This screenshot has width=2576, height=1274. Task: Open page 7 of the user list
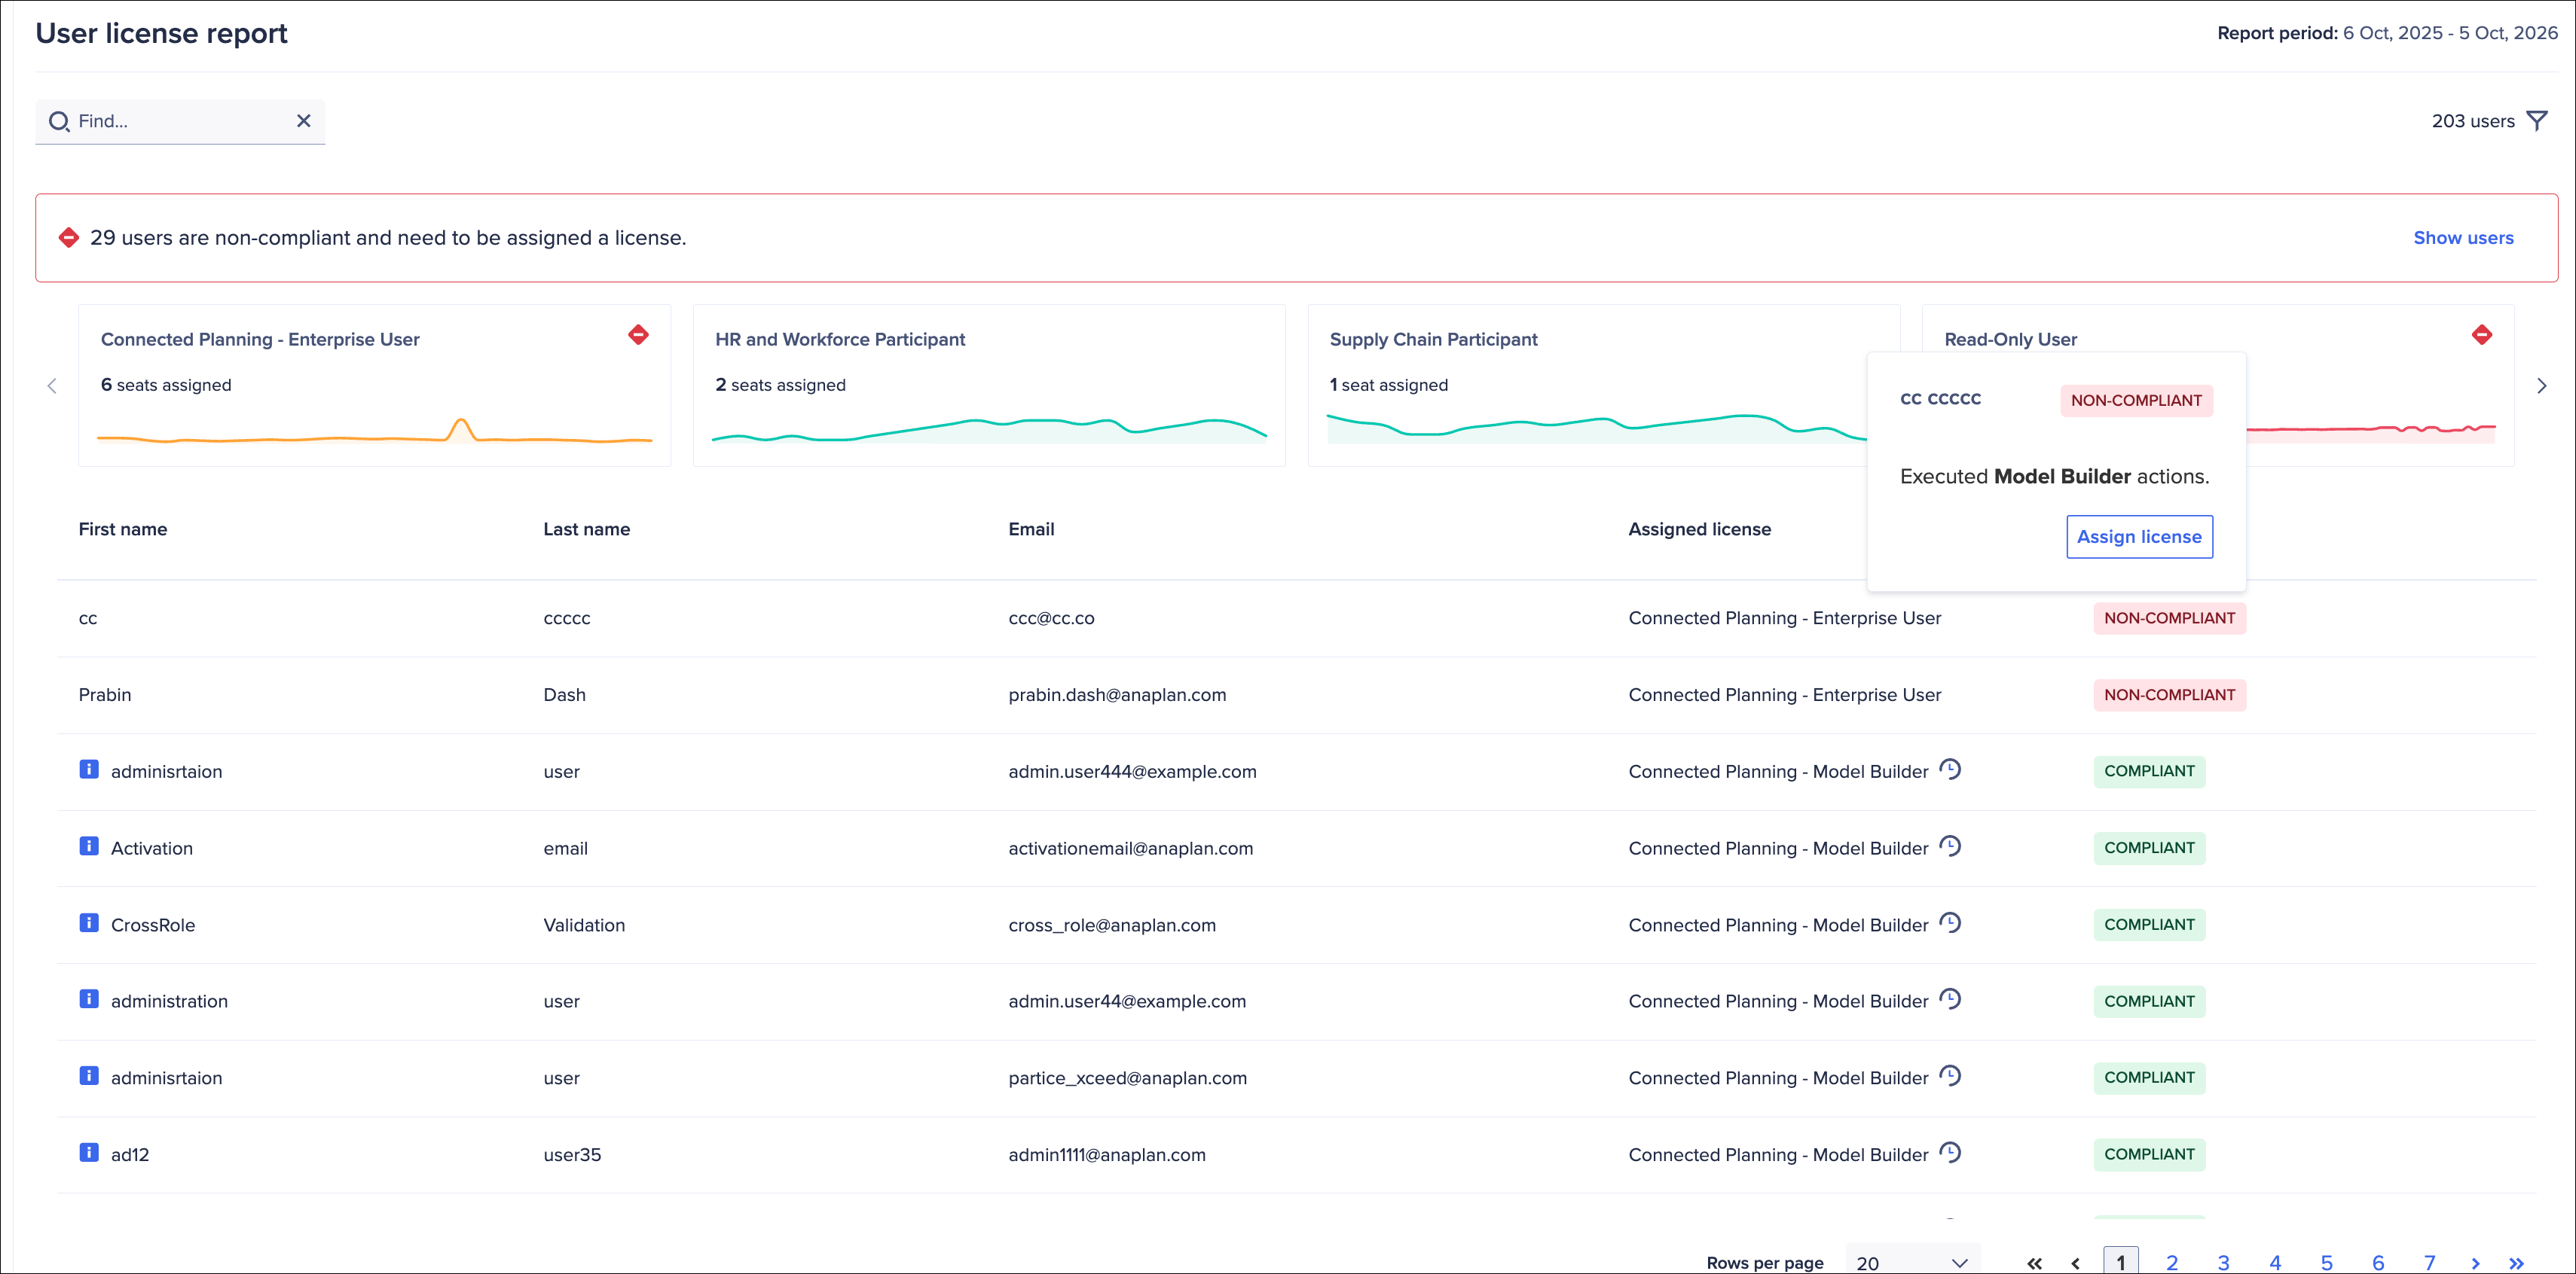(x=2430, y=1263)
